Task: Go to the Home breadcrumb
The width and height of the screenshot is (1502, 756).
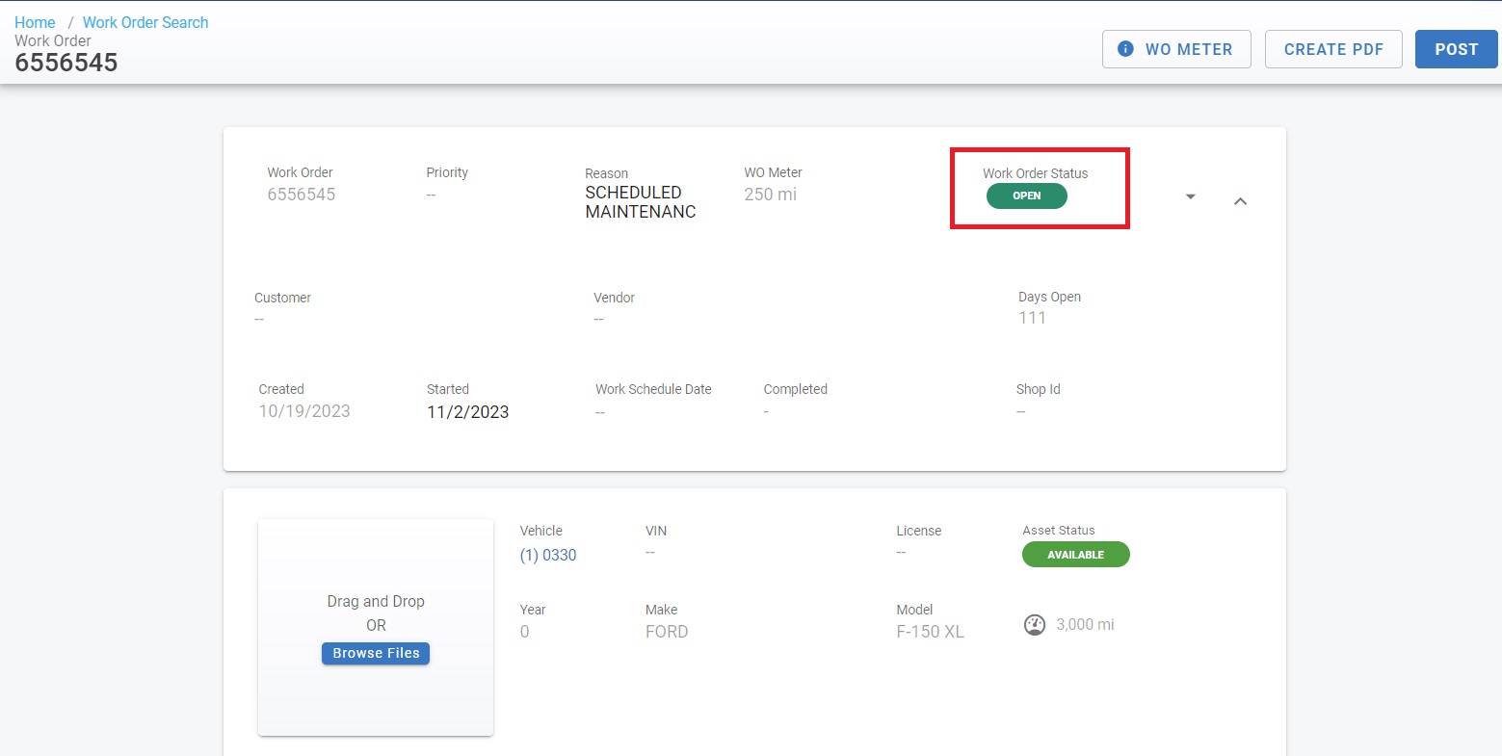Action: coord(35,22)
